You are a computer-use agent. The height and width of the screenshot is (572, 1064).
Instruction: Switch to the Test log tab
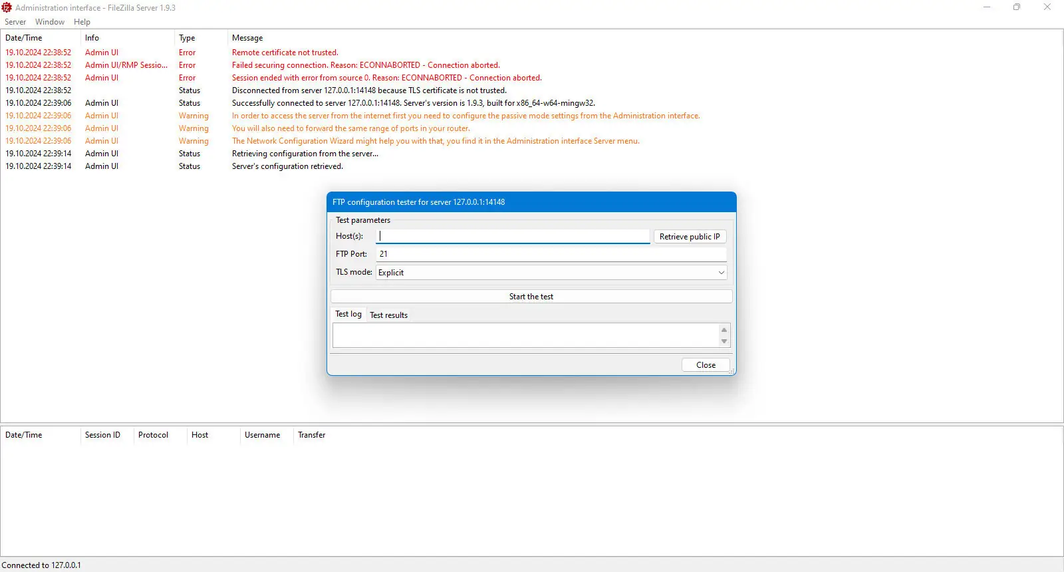348,314
